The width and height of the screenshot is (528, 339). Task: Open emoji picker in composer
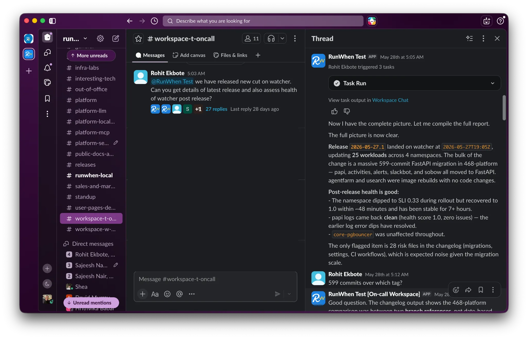point(167,294)
